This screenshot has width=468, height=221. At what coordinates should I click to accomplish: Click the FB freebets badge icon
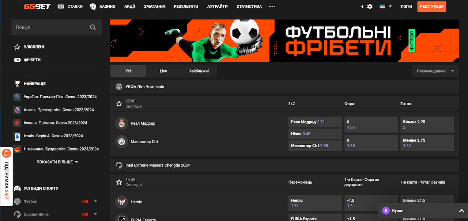pos(17,60)
